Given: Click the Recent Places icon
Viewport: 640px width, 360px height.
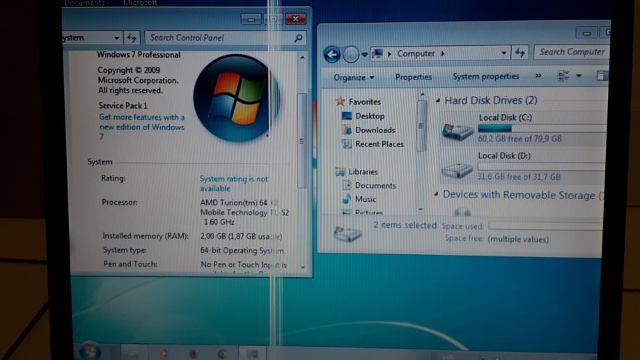Looking at the screenshot, I should pyautogui.click(x=347, y=143).
